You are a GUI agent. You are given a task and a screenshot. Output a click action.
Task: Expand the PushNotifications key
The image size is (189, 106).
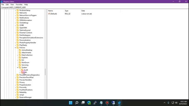(x=15, y=90)
